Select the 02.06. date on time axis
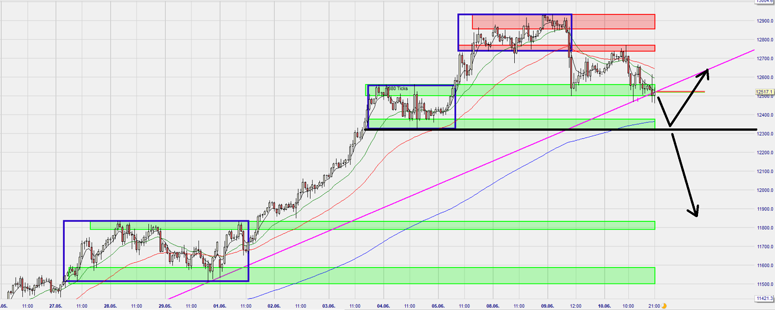Image resolution: width=775 pixels, height=310 pixels. (274, 306)
